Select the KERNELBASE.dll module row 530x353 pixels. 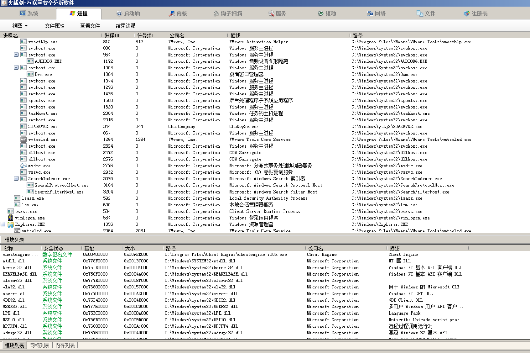265,274
